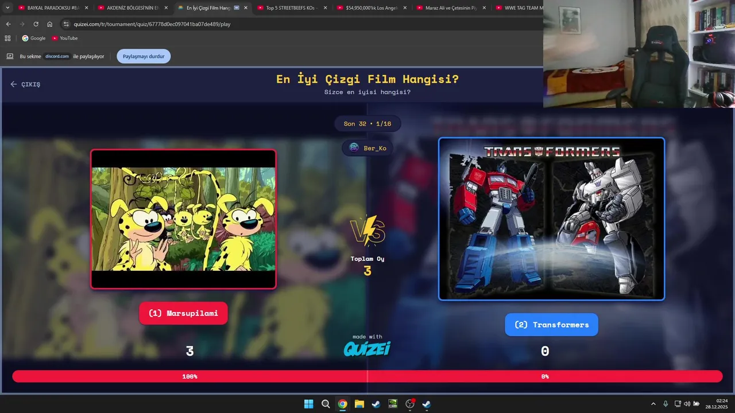Close the BAYKAL PARADOKSU tab

click(86, 8)
